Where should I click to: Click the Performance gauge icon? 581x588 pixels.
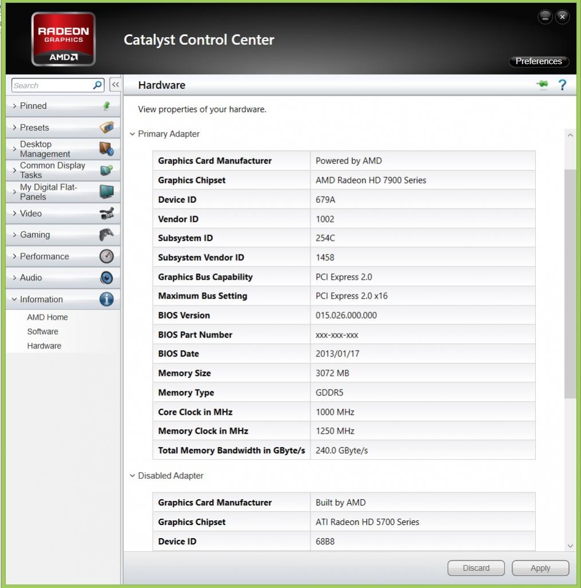(x=107, y=256)
